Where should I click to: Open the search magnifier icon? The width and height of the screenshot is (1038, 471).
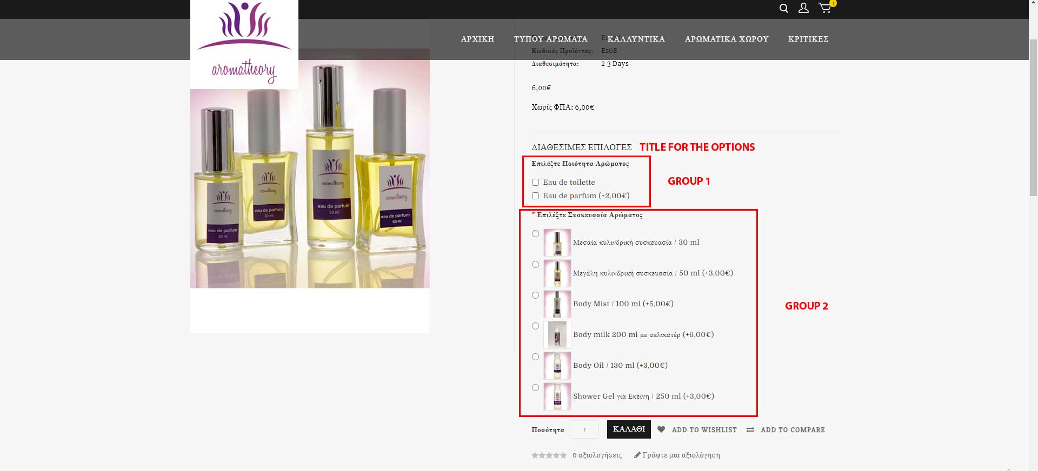pos(783,8)
